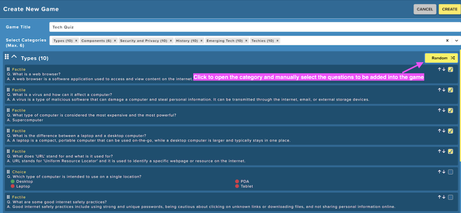Move the single location Choice question up
This screenshot has height=213, width=461.
pyautogui.click(x=439, y=172)
